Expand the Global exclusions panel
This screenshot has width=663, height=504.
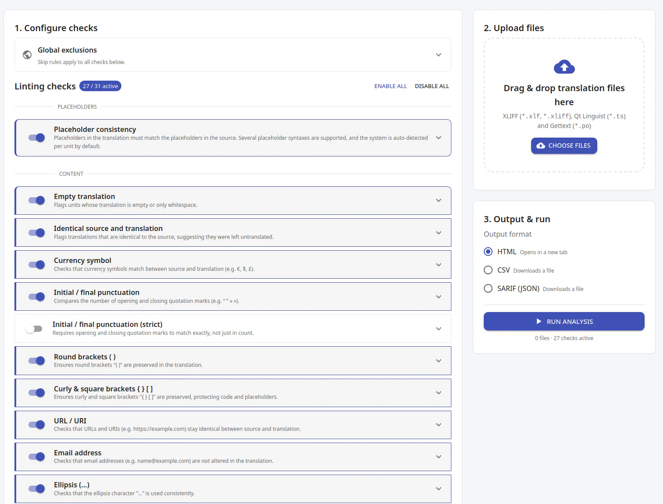click(x=439, y=55)
